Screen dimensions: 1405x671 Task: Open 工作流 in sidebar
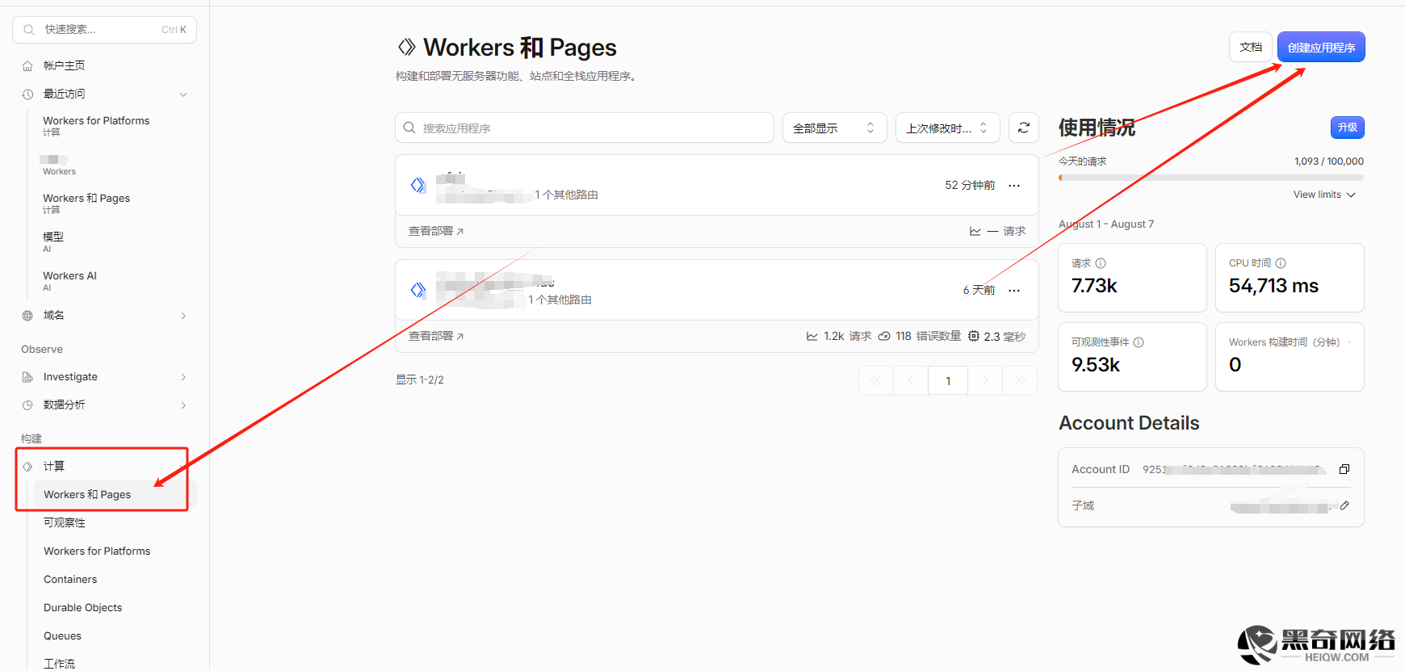click(x=59, y=664)
